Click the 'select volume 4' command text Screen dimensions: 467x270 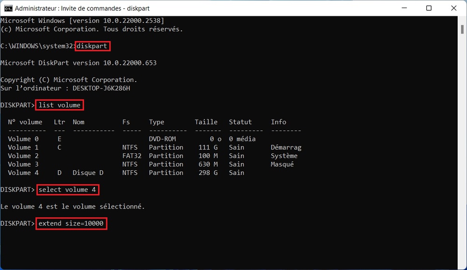(67, 190)
